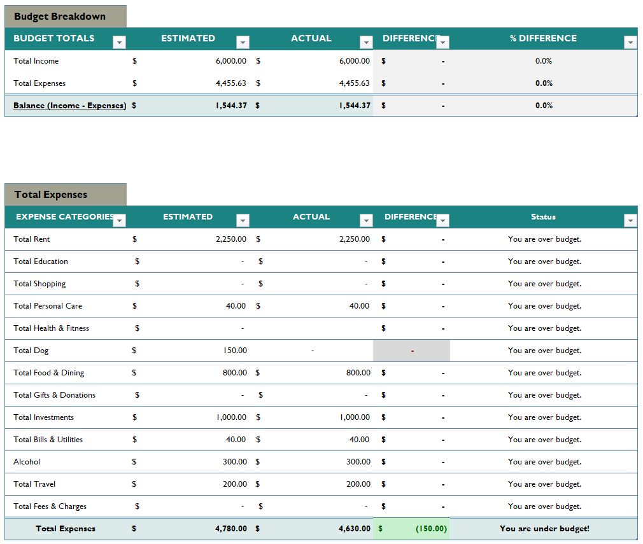The height and width of the screenshot is (544, 643).
Task: Select the green (150.00) difference cell
Action: pyautogui.click(x=411, y=529)
